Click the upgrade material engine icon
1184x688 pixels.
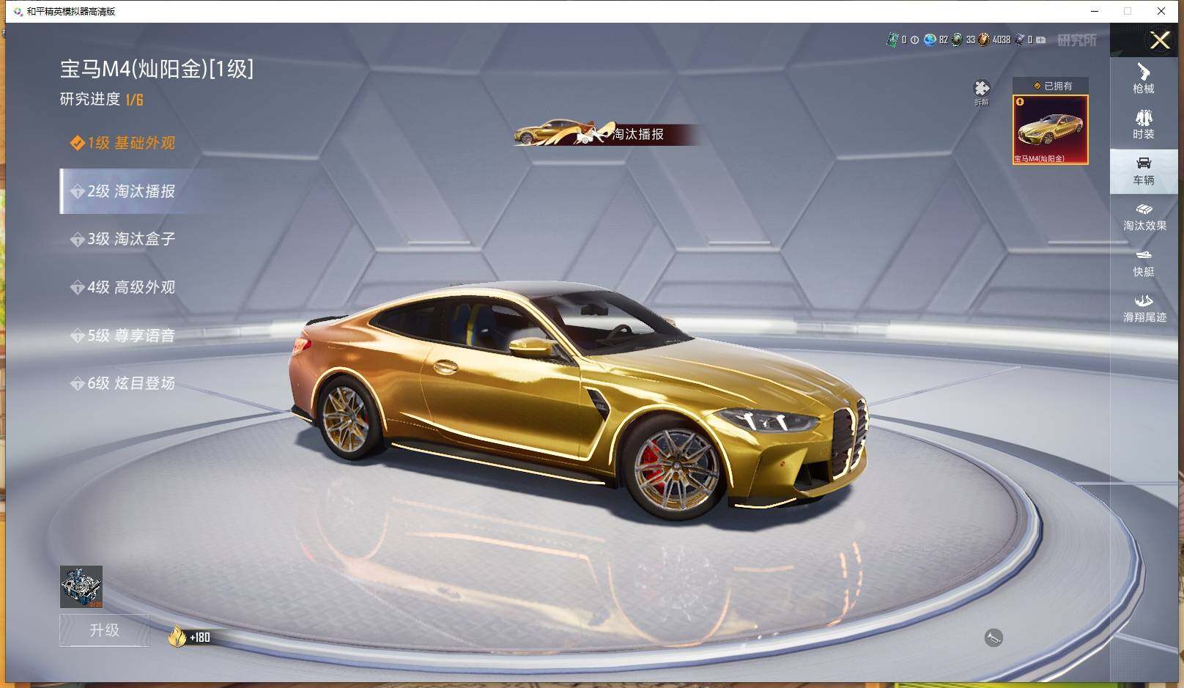pyautogui.click(x=81, y=587)
